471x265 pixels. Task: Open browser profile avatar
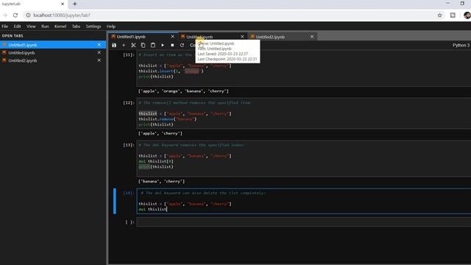(x=467, y=15)
